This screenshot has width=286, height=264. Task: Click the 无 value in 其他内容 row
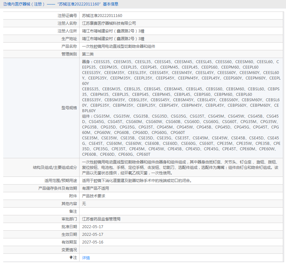pyautogui.click(x=84, y=203)
